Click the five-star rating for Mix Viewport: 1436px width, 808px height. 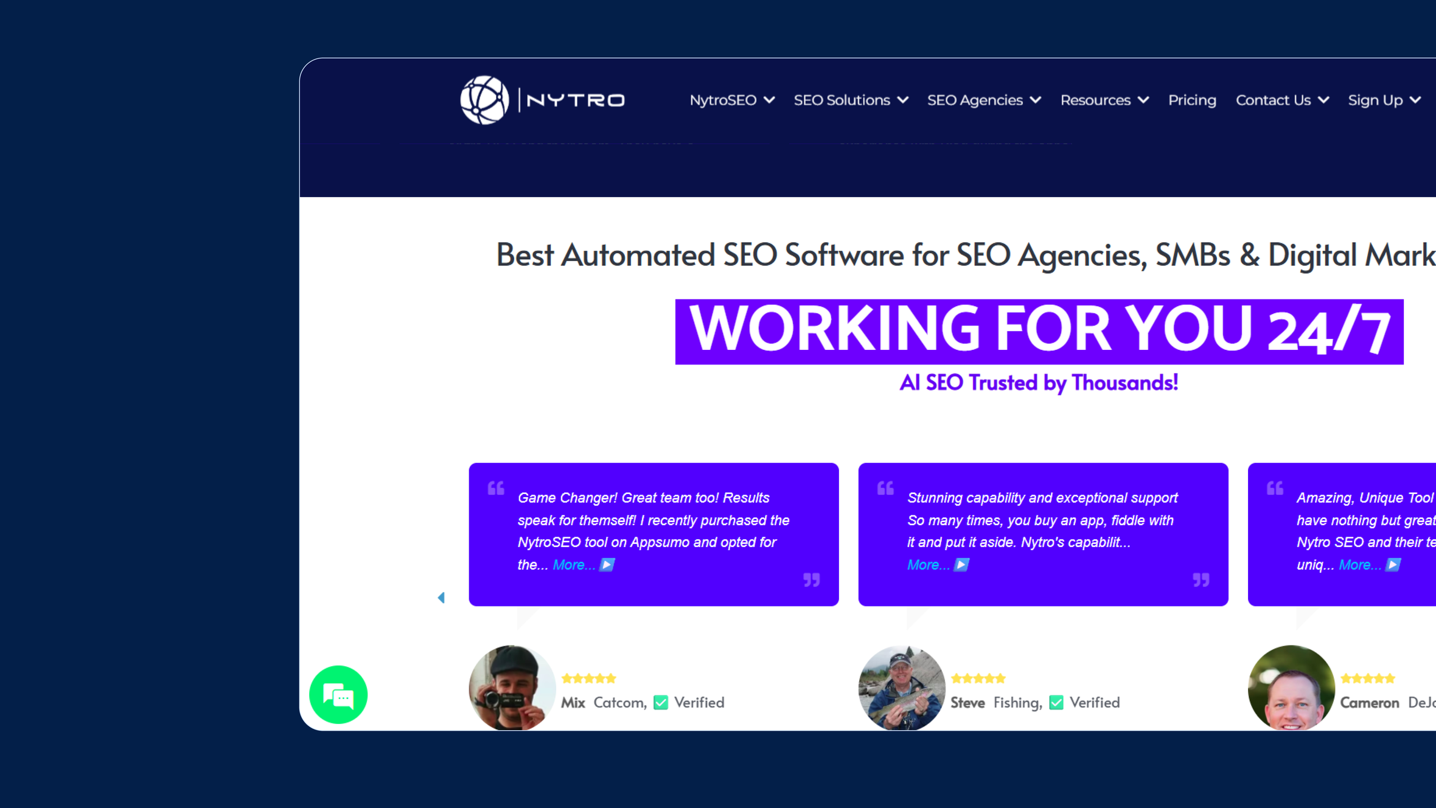click(x=588, y=678)
